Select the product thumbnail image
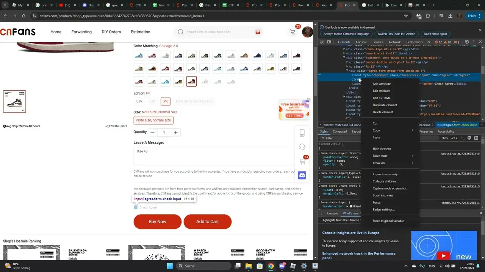Screen dimensions: 485x272 pyautogui.click(x=14, y=102)
